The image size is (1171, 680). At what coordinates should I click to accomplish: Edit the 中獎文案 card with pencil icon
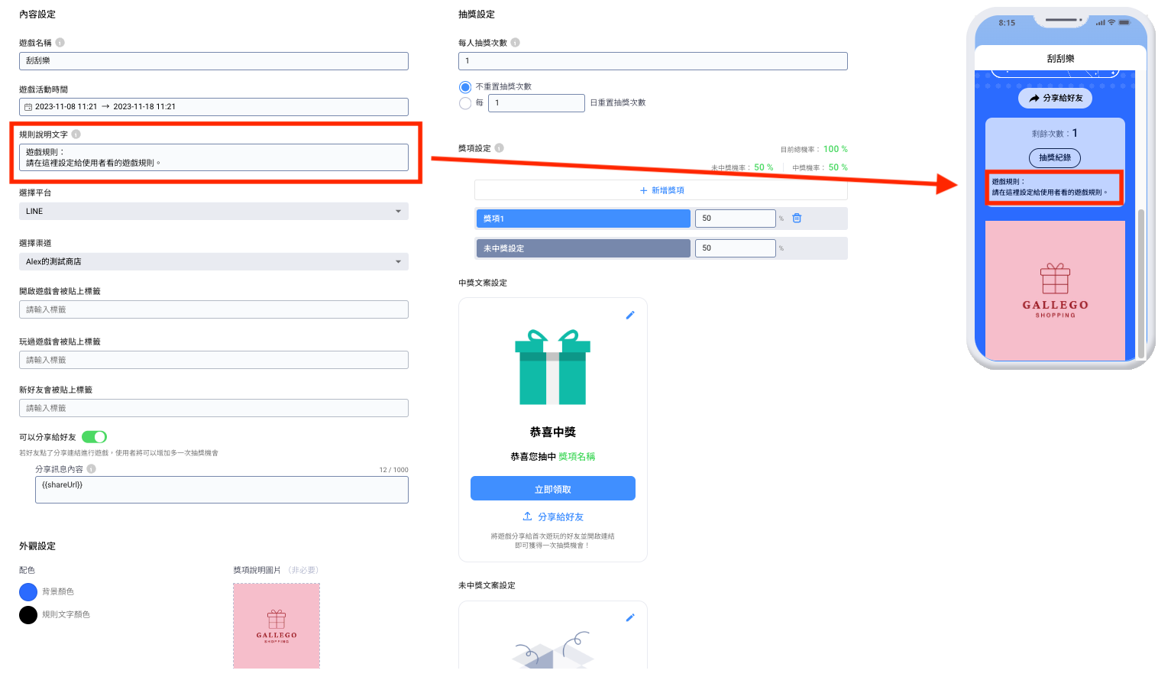point(630,315)
